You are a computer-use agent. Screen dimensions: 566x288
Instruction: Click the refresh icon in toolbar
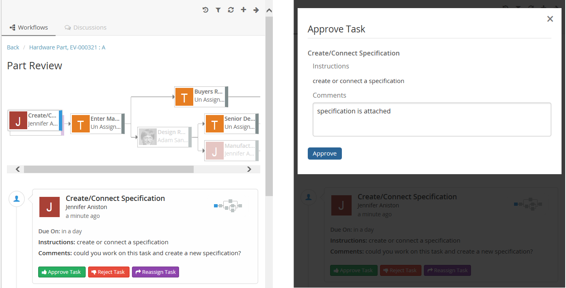(x=231, y=10)
